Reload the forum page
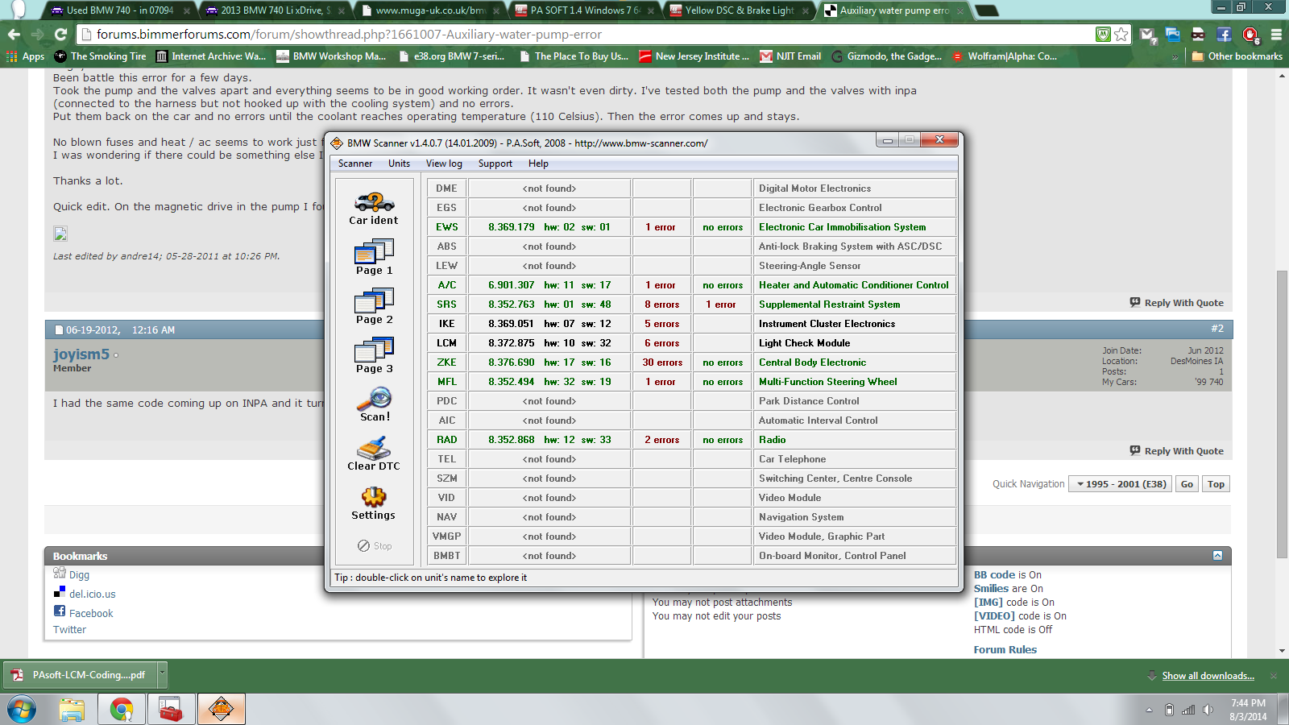 pyautogui.click(x=60, y=35)
